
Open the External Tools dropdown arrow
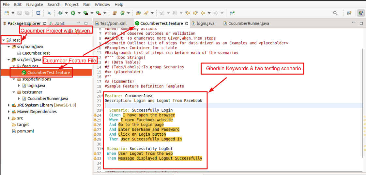(x=105, y=13)
